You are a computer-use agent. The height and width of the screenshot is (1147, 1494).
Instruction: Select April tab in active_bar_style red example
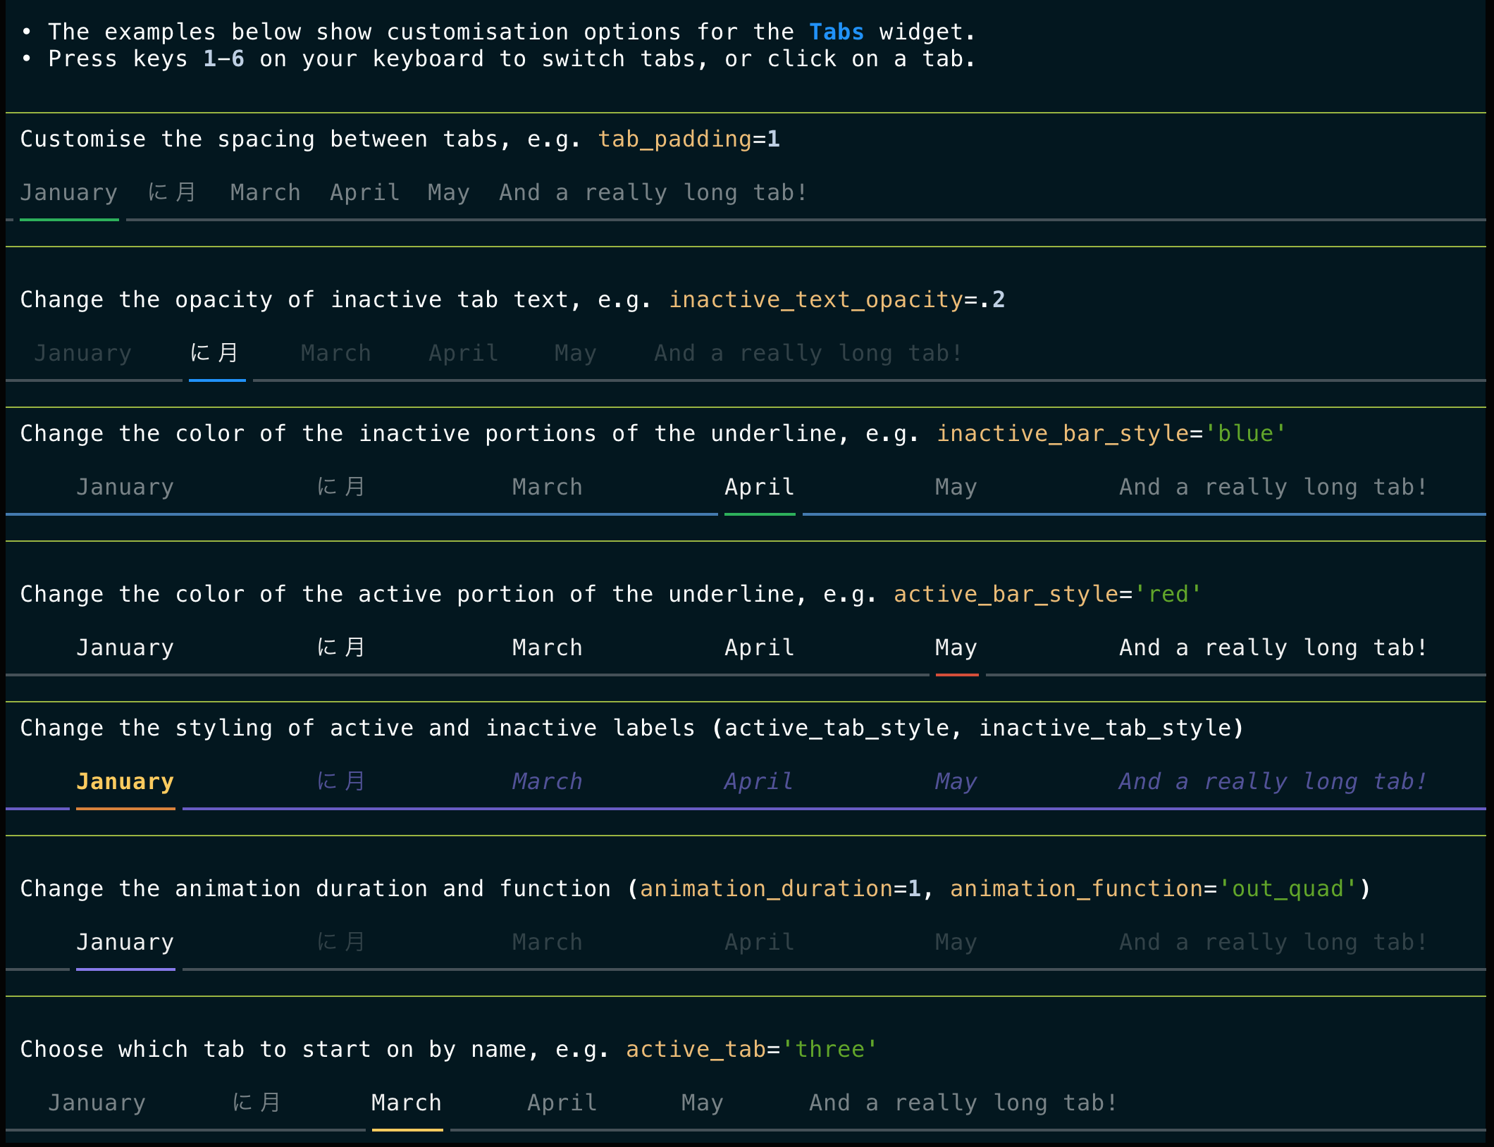point(759,647)
